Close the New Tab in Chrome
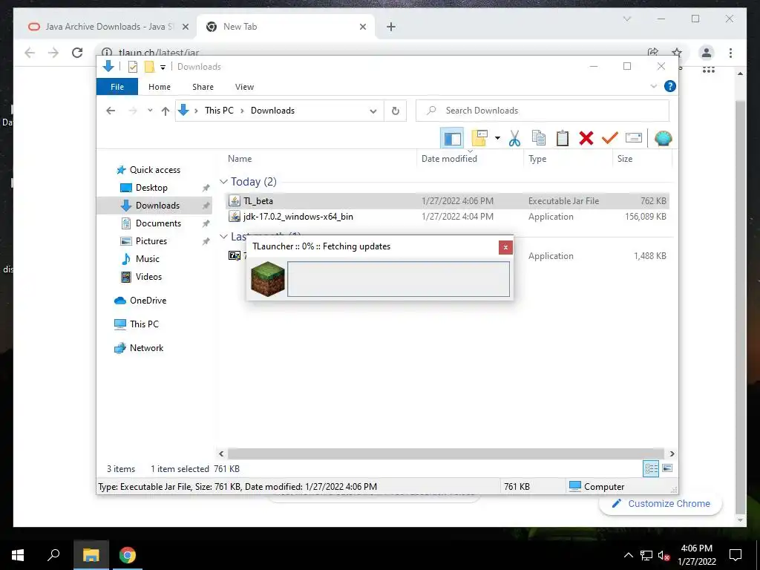The width and height of the screenshot is (760, 570). point(362,27)
